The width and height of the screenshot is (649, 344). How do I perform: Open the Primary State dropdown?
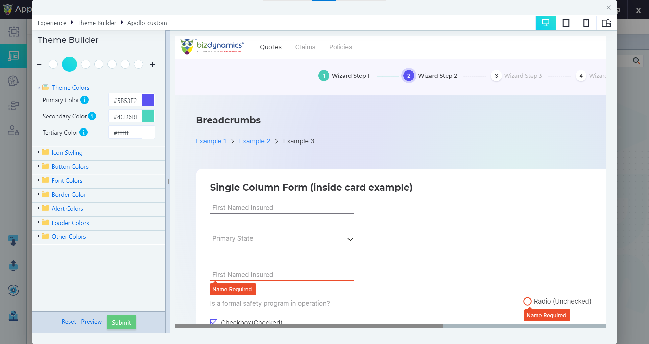click(x=282, y=239)
